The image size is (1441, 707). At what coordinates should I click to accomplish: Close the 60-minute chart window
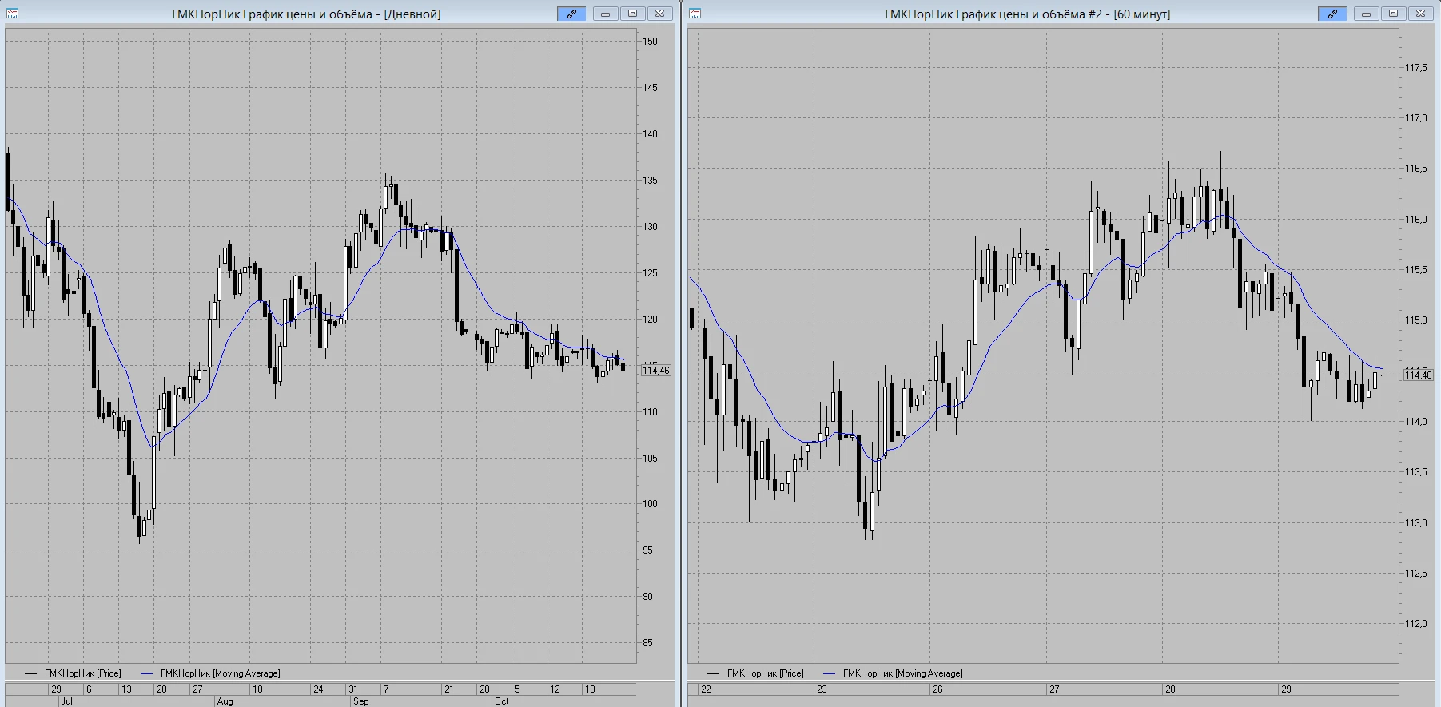(1420, 14)
